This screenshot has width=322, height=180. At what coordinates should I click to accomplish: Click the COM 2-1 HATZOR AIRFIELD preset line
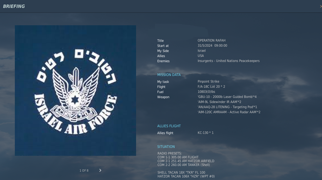(186, 161)
